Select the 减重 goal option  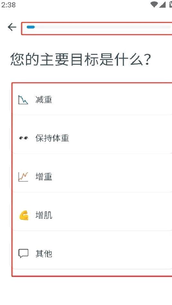(91, 100)
